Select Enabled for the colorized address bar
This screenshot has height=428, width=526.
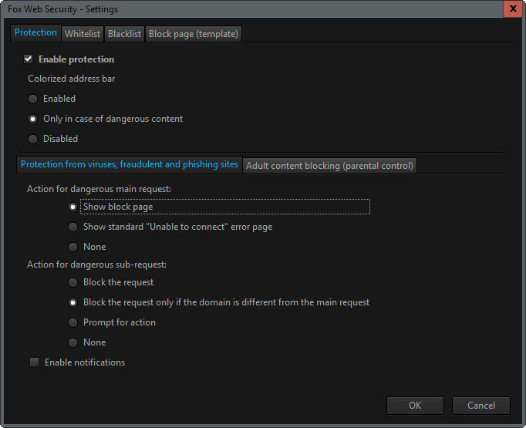point(32,99)
